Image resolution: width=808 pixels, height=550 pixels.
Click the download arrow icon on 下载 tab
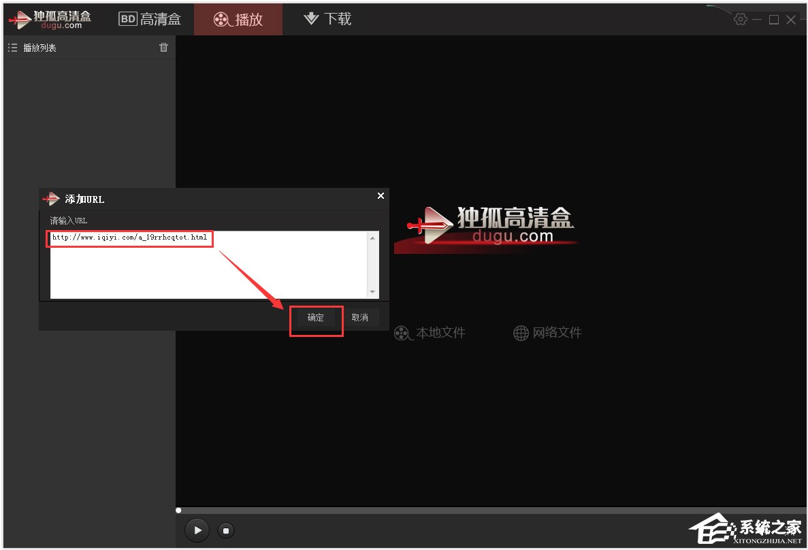(309, 18)
